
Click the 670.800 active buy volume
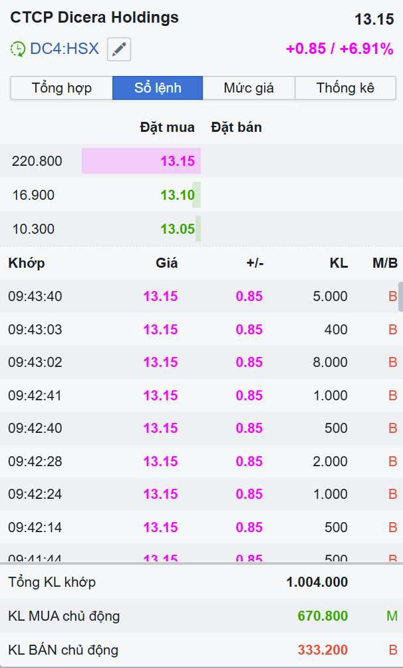coord(323,616)
